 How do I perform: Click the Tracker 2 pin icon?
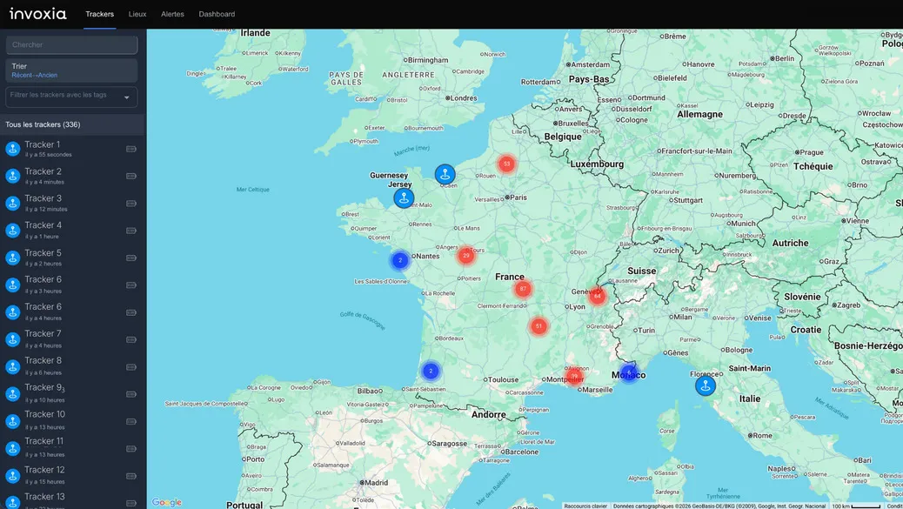pos(13,176)
